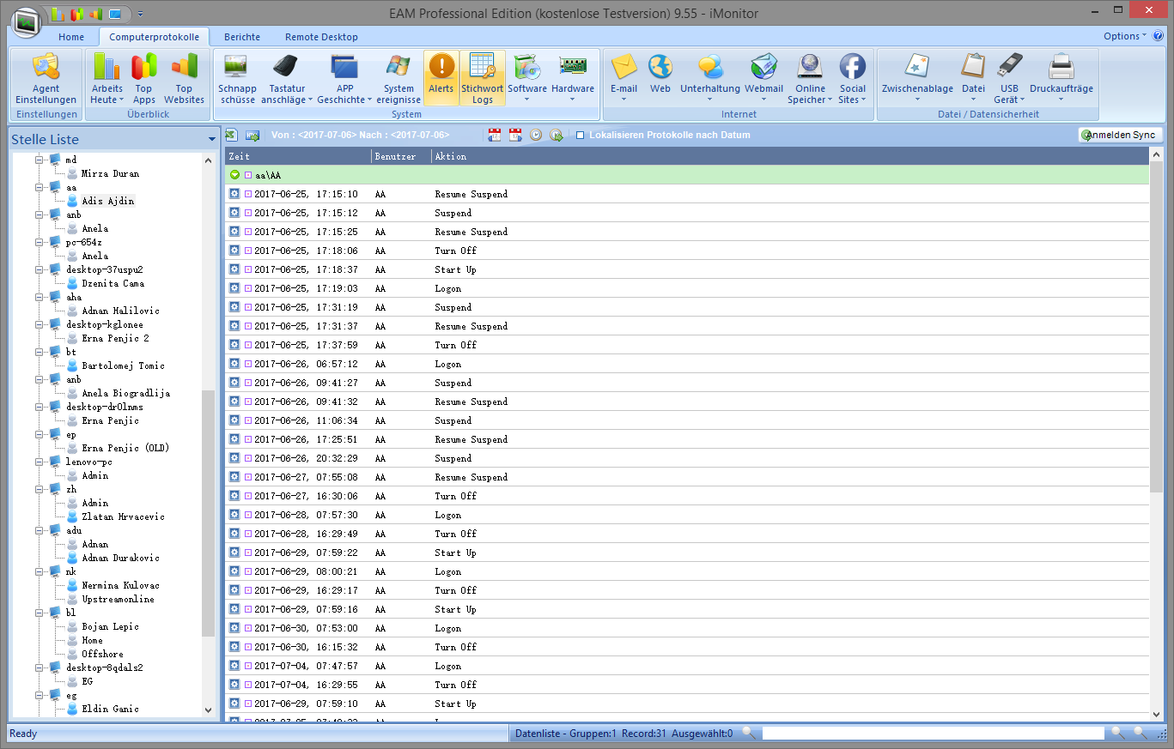Viewport: 1174px width, 749px height.
Task: Switch to the Berichte tab
Action: click(241, 37)
